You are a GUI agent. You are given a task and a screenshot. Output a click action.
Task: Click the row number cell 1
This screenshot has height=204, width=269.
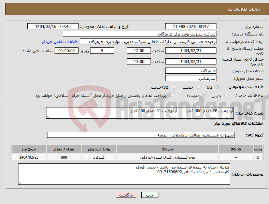[258, 157]
